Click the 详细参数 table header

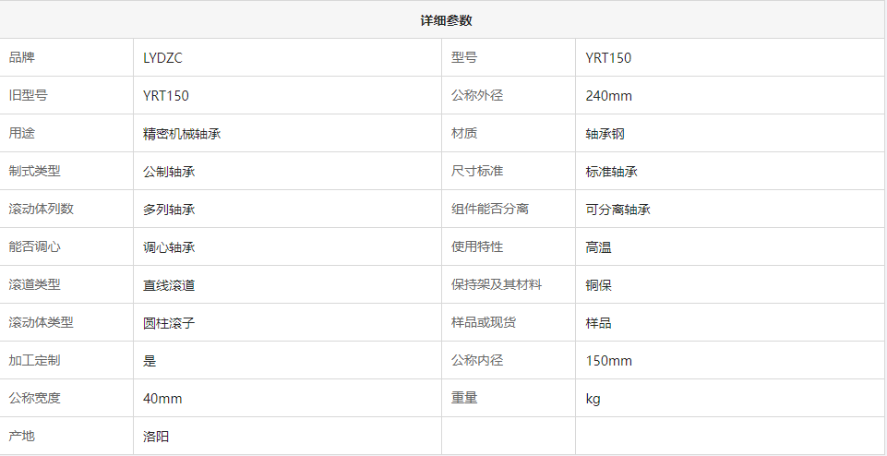(447, 20)
